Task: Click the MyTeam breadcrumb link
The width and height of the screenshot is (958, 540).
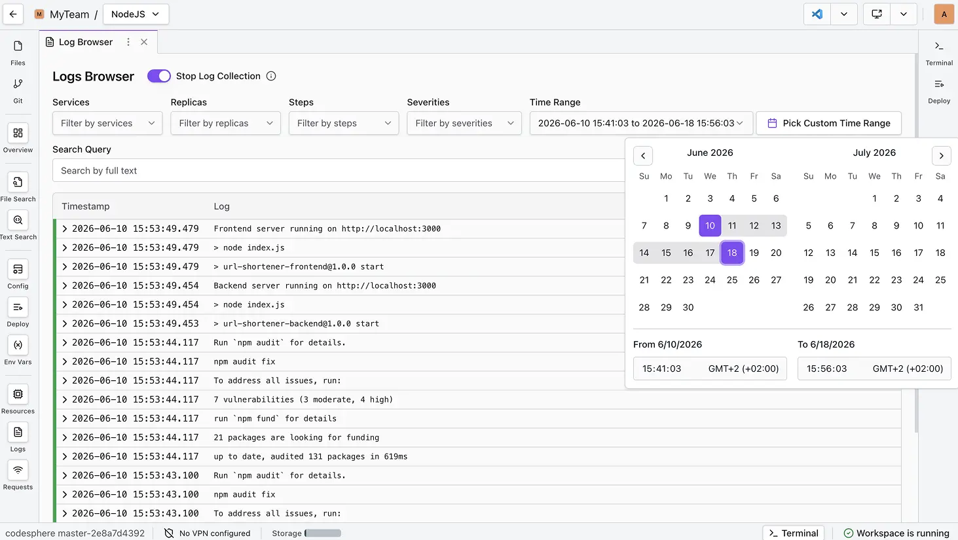Action: tap(69, 14)
